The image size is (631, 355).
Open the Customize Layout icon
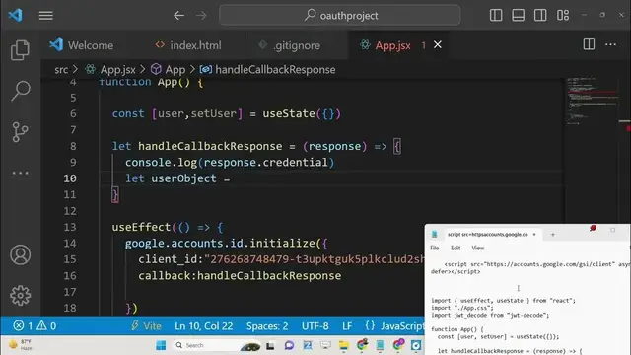(563, 16)
